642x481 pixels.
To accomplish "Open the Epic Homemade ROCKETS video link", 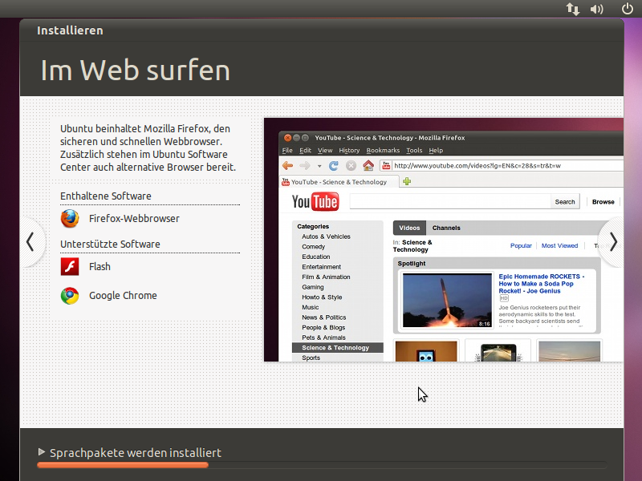I will [542, 284].
